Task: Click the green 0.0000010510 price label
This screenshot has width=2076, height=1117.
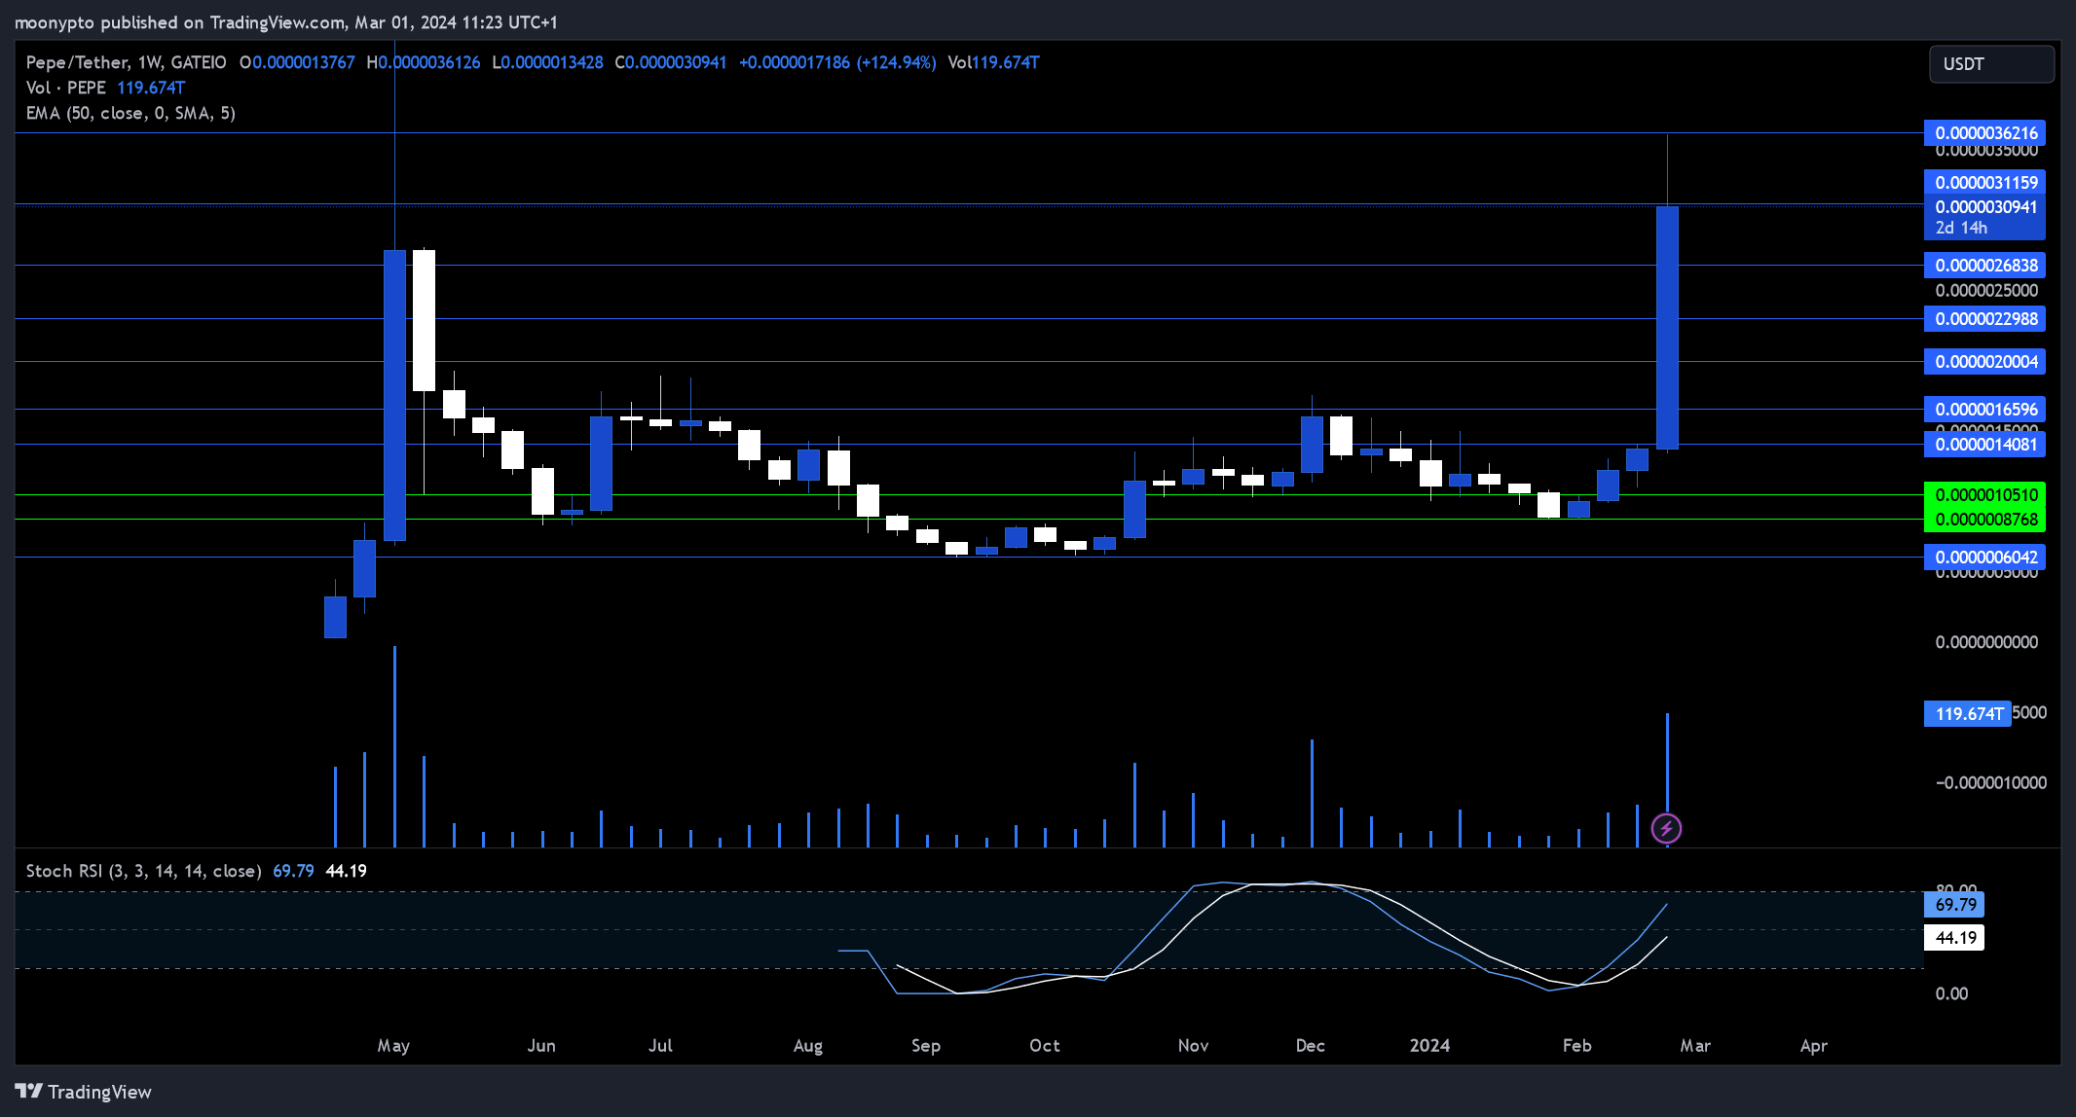Action: point(1984,495)
